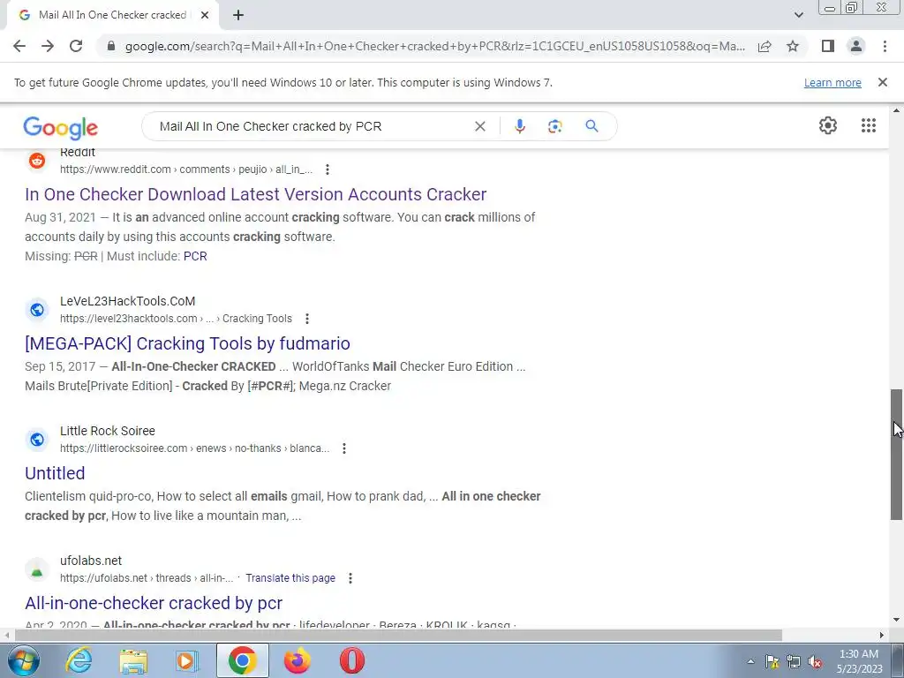
Task: Bookmark this page with the star icon
Action: coord(793,46)
